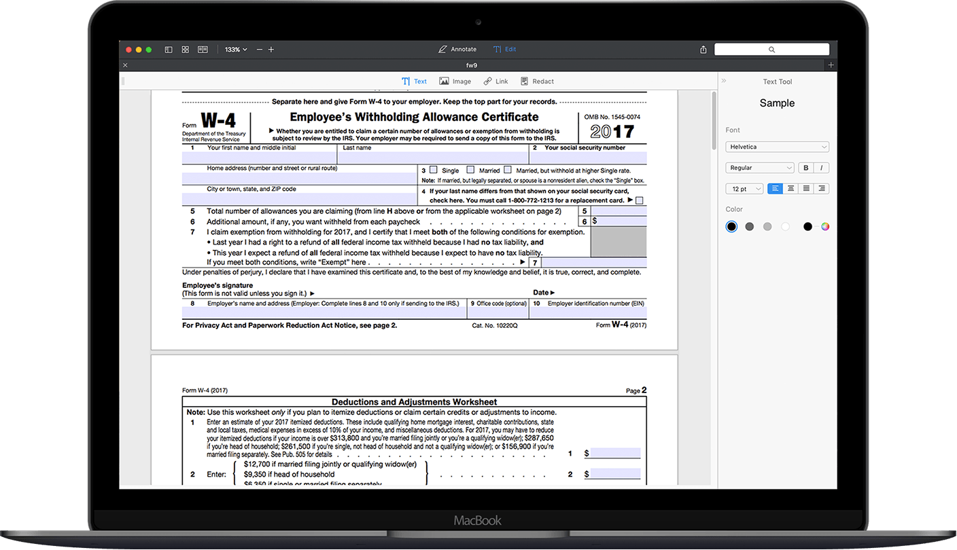Select the current custom black color
This screenshot has height=550, width=957.
pos(807,227)
